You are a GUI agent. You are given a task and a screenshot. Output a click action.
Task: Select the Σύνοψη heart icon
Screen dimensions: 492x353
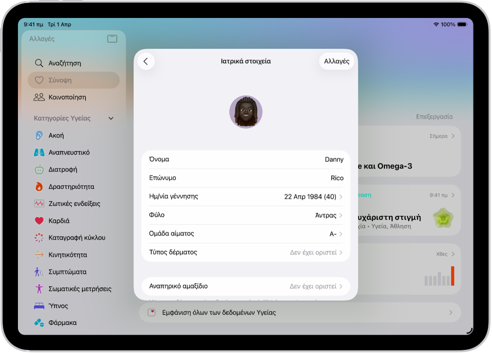point(39,80)
